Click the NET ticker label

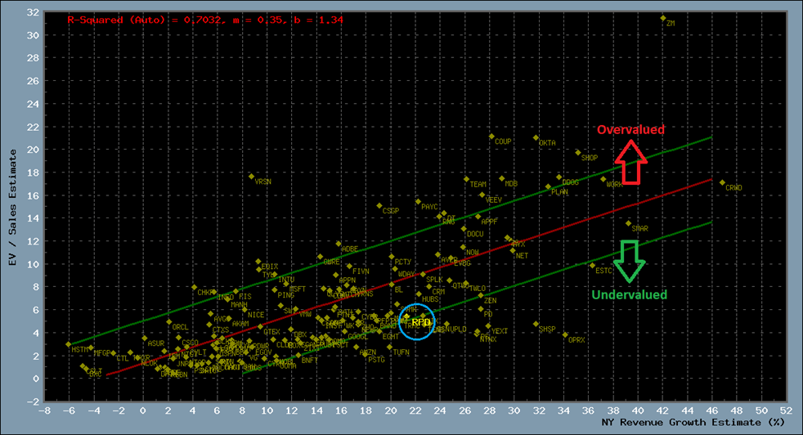(522, 256)
